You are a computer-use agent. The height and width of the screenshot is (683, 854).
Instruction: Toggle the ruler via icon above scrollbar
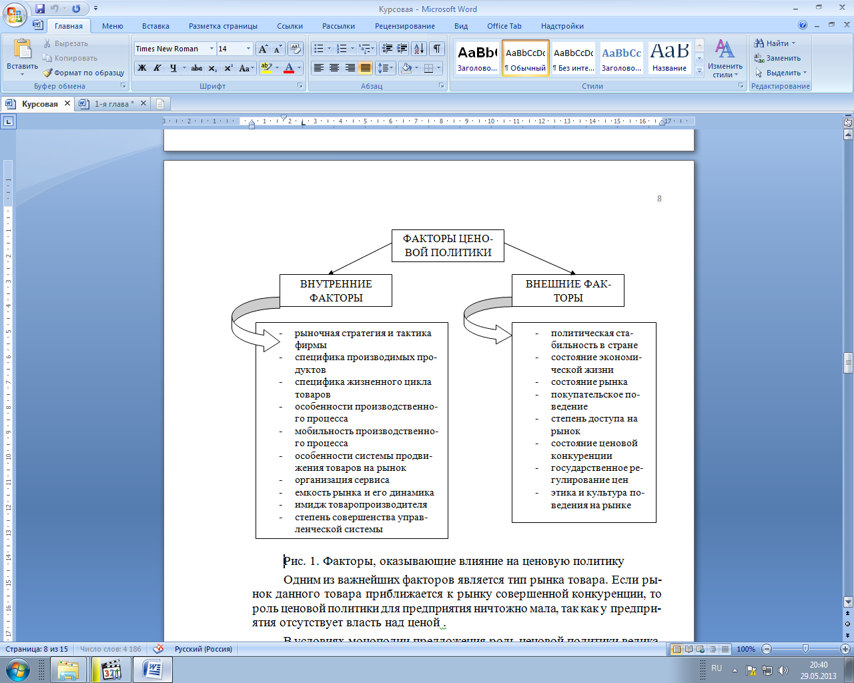(848, 123)
